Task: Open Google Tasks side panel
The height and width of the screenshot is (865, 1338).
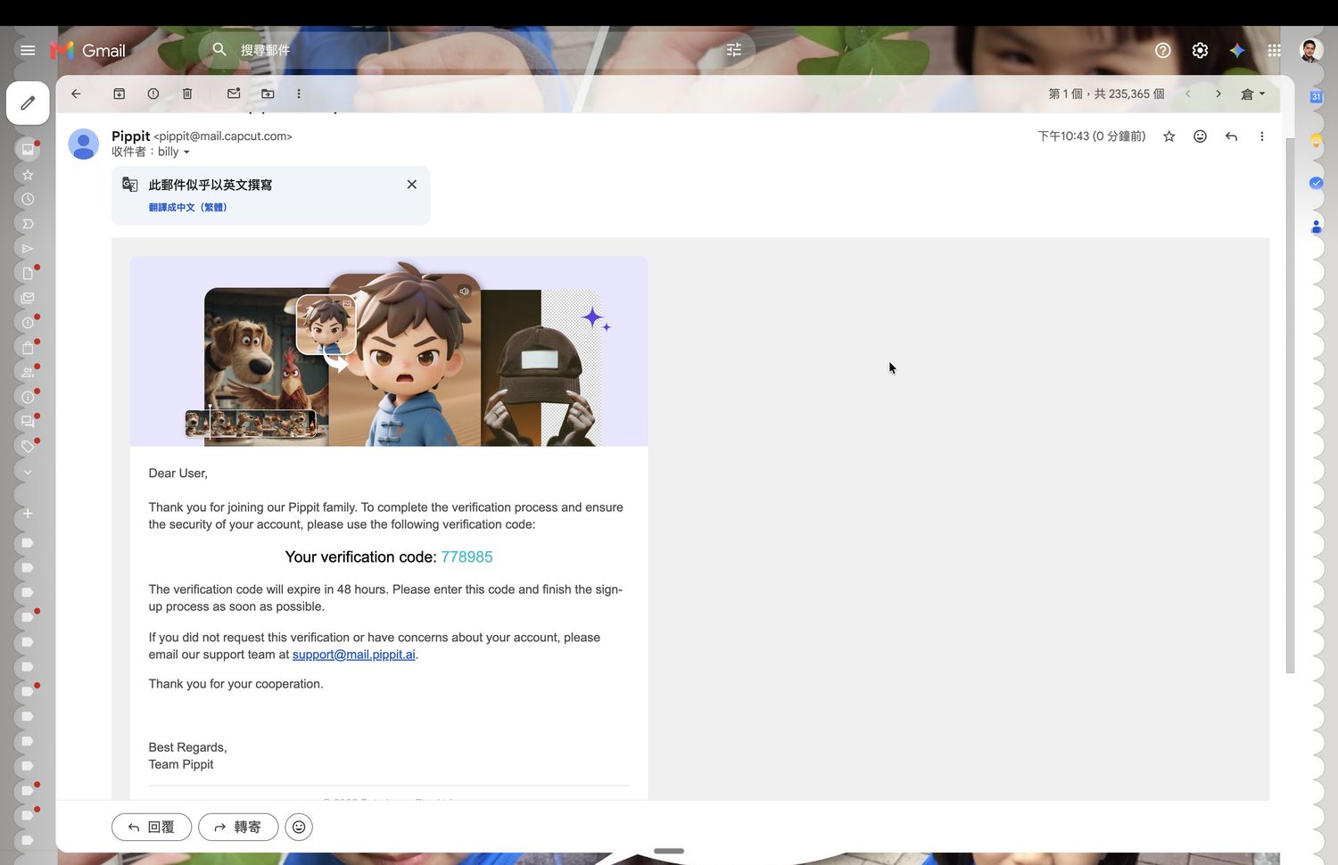Action: (1316, 183)
